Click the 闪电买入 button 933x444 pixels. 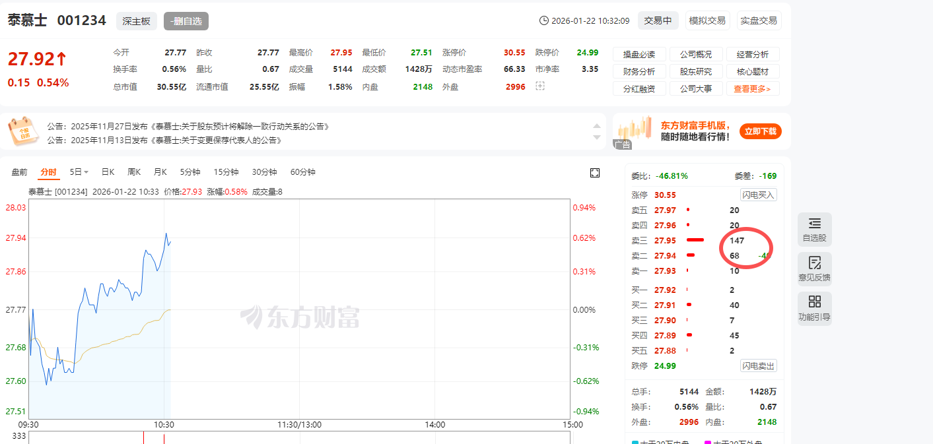[758, 195]
